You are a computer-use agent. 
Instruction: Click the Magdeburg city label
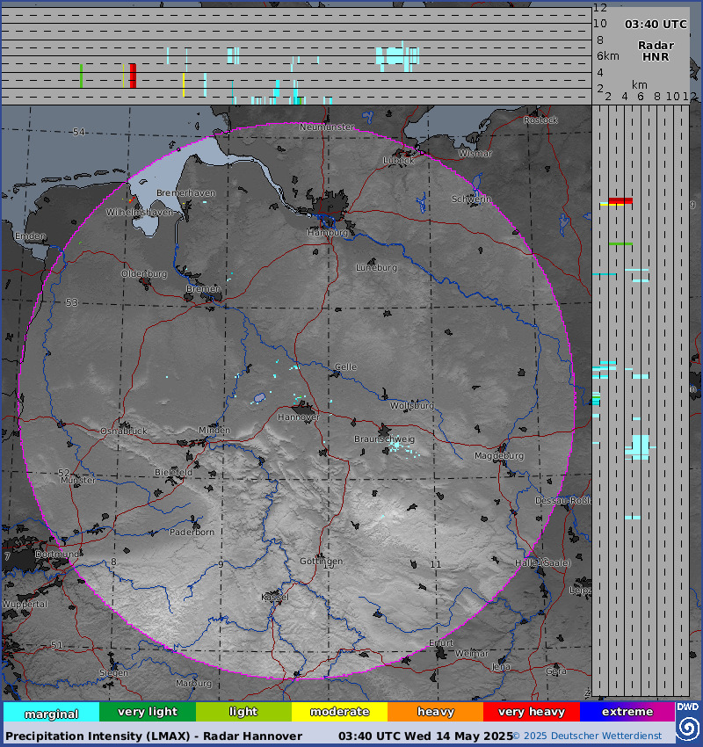(498, 456)
